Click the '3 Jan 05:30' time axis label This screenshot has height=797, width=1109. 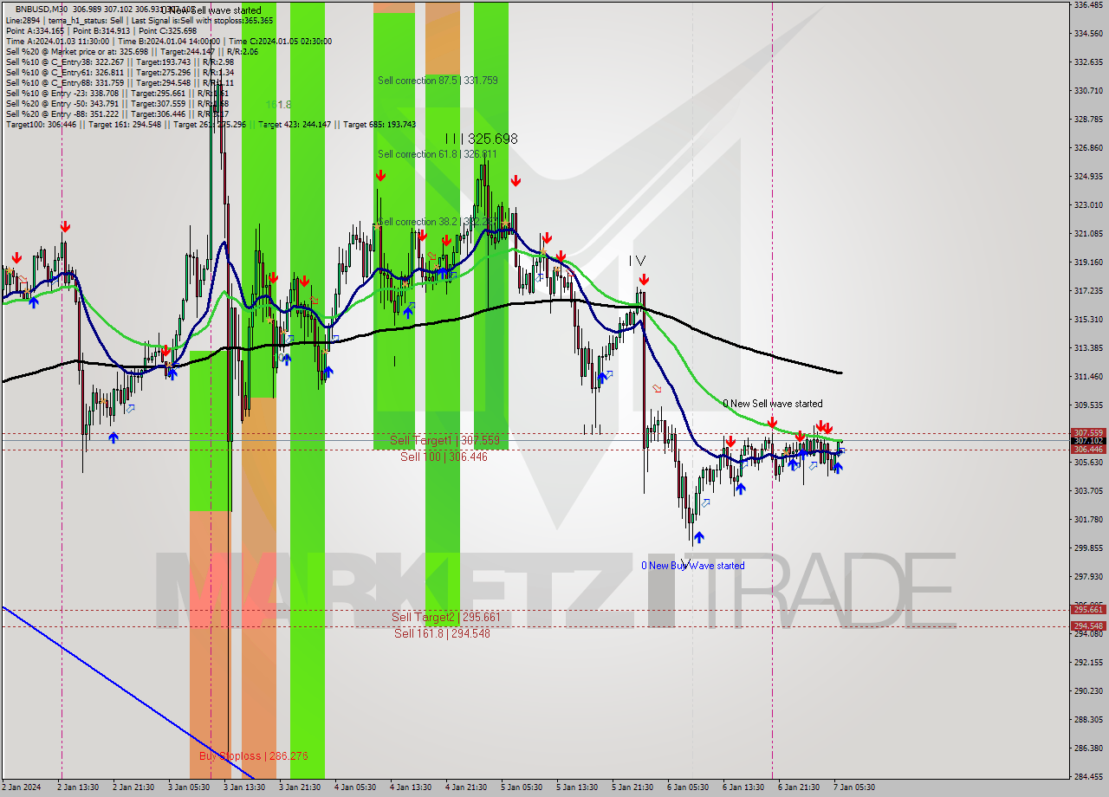[189, 787]
